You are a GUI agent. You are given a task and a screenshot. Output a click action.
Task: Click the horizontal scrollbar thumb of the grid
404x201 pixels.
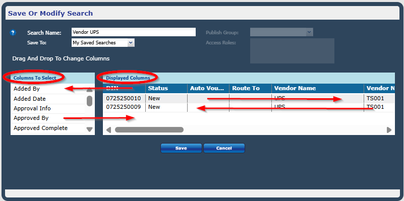point(149,129)
